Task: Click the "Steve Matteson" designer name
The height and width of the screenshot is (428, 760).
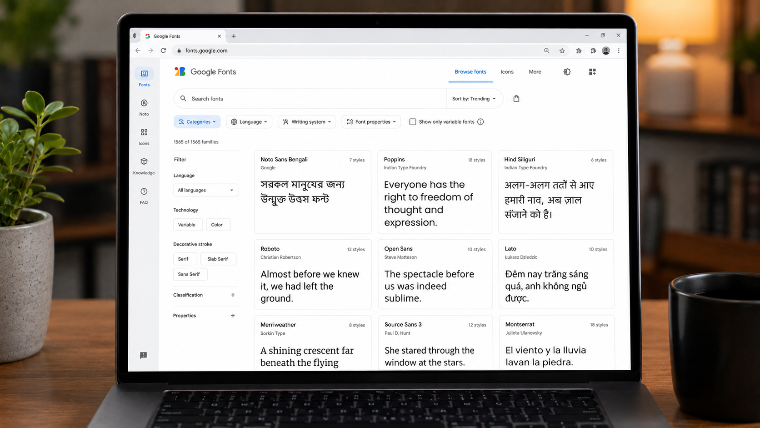Action: tap(400, 257)
